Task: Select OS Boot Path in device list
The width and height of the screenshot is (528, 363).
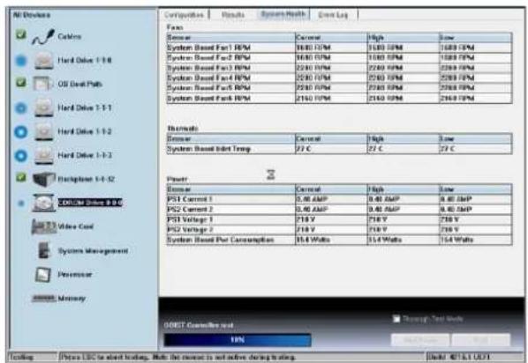Action: pos(79,84)
